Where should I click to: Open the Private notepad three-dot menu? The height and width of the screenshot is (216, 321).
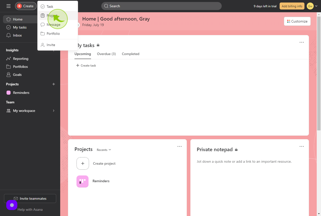(302, 146)
